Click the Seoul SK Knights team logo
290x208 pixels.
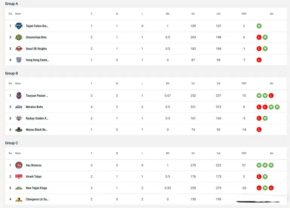point(19,49)
